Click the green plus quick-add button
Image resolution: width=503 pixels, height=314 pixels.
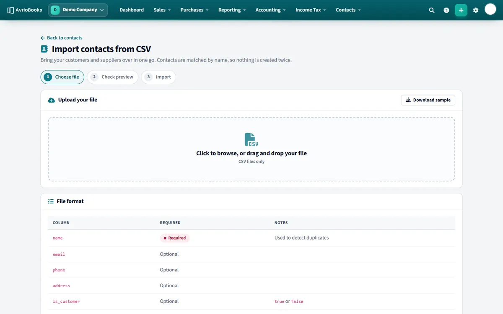(461, 10)
